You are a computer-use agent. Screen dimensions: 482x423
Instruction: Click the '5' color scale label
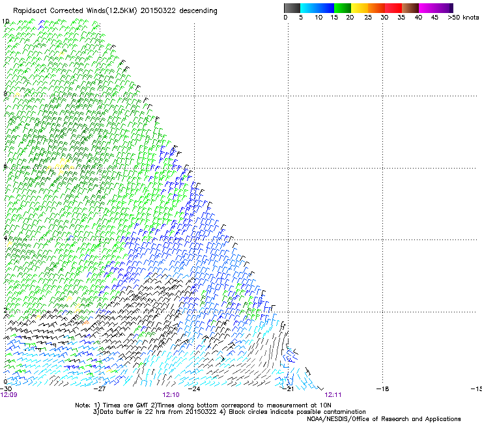[x=301, y=18]
